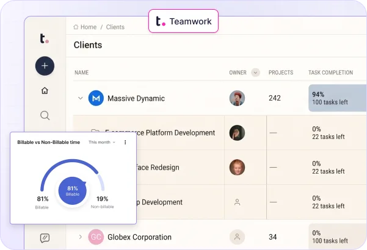The width and height of the screenshot is (367, 250).
Task: Open the Massive Dynamic client name
Action: 136,98
